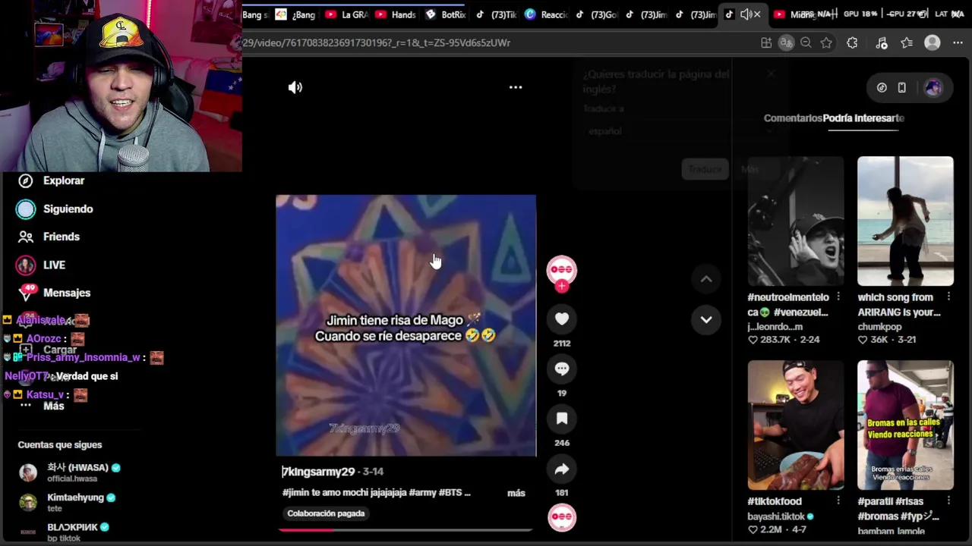Open options for ARIRANG song video card
This screenshot has width=972, height=546.
click(948, 297)
